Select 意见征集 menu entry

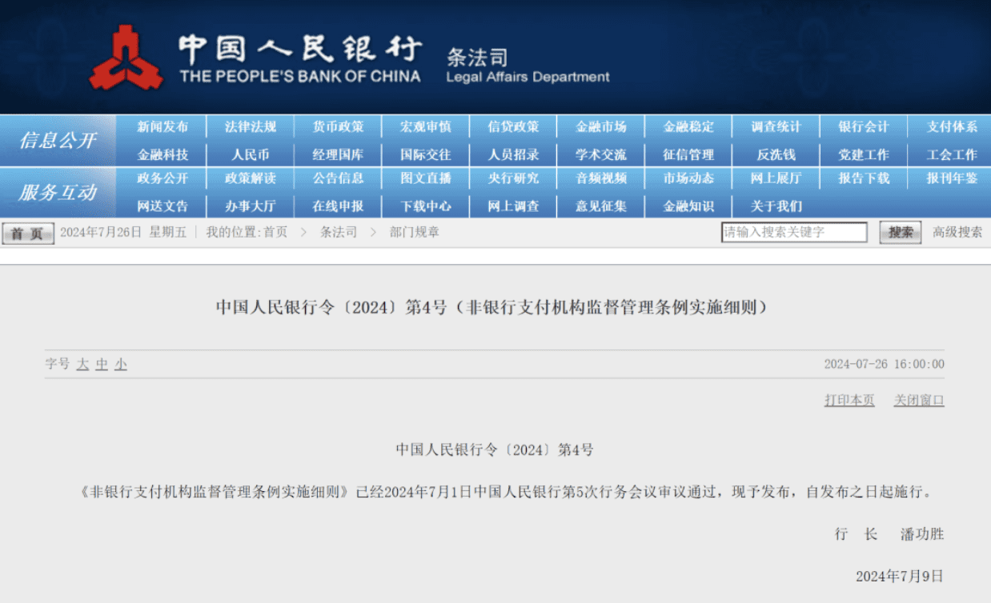coord(601,206)
